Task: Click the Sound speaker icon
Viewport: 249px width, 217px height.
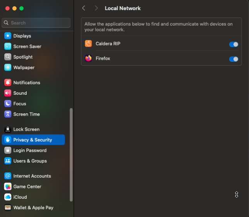Action: tap(8, 93)
